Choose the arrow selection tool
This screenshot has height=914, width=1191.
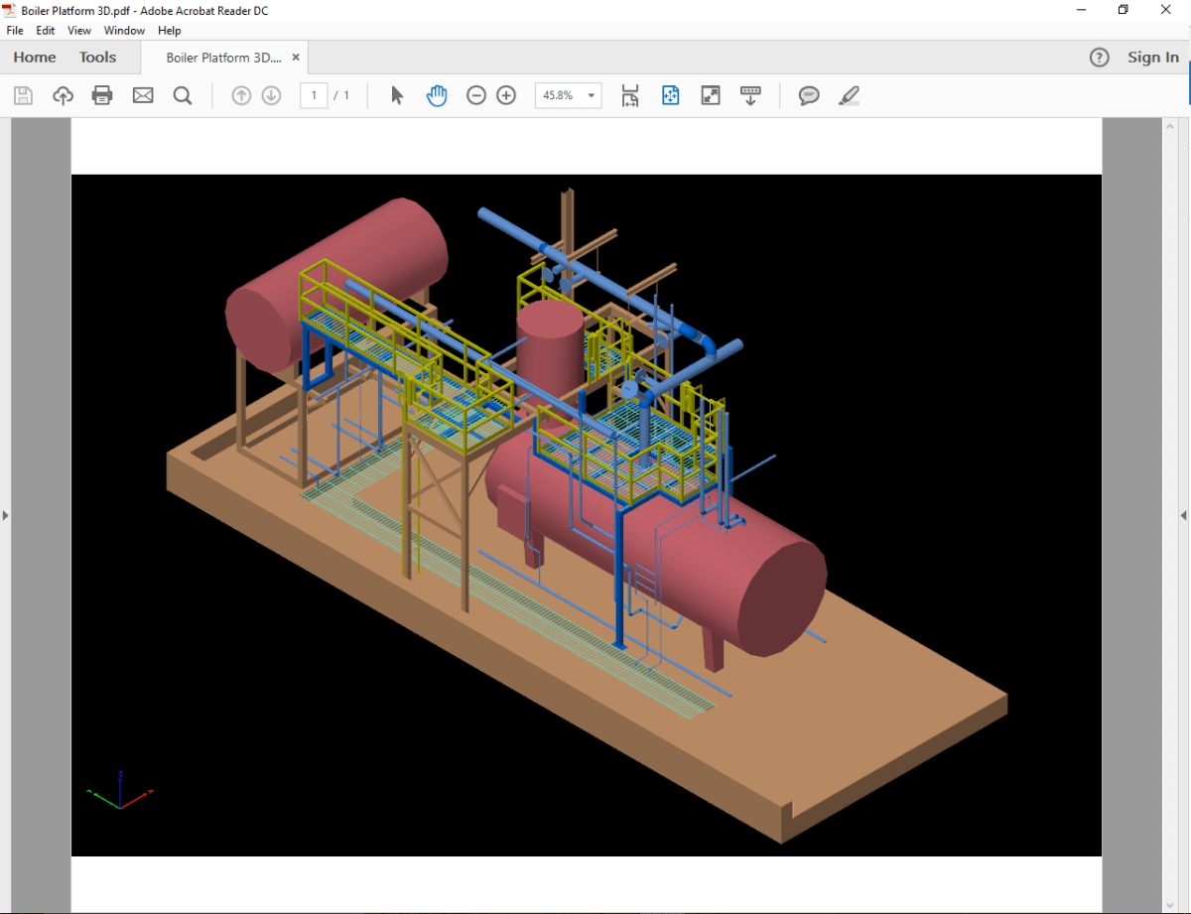coord(397,95)
